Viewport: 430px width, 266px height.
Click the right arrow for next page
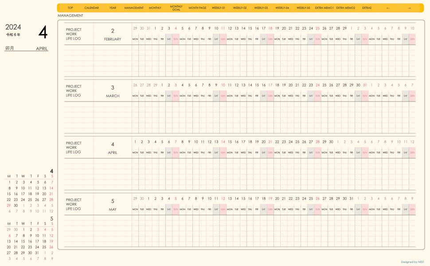pos(409,8)
